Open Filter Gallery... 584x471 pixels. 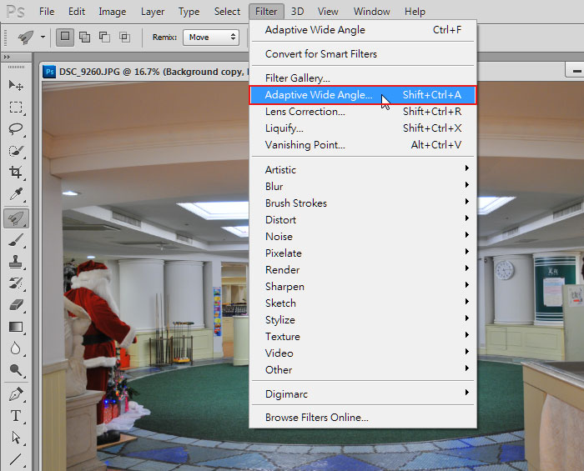362,78
